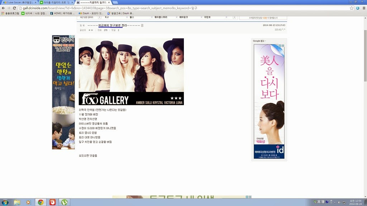This screenshot has width=367, height=206.
Task: Toggle IME A input mode
Action: coord(319,202)
